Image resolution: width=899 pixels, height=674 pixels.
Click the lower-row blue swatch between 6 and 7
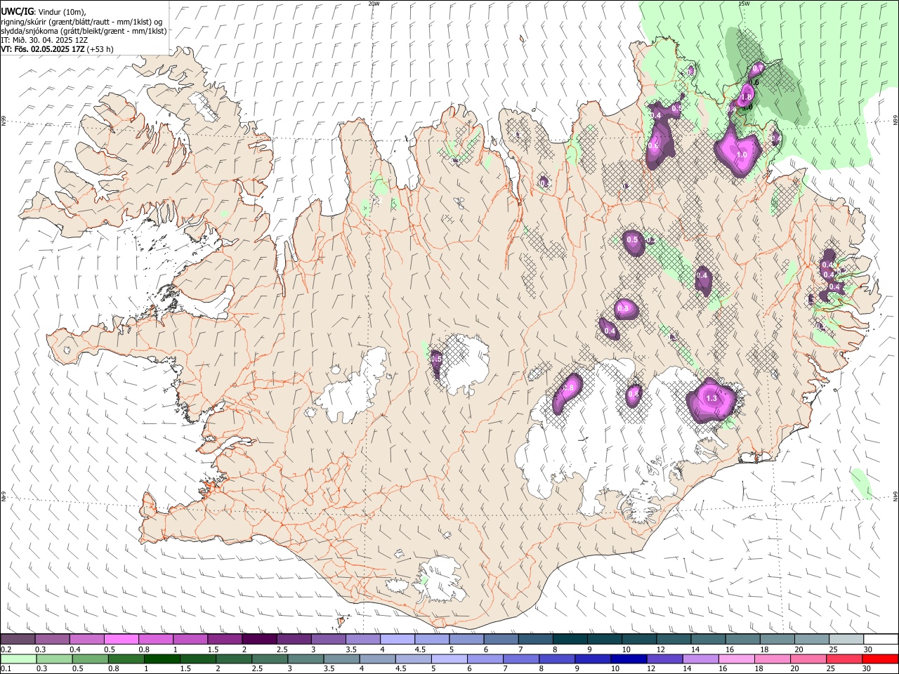tap(485, 659)
